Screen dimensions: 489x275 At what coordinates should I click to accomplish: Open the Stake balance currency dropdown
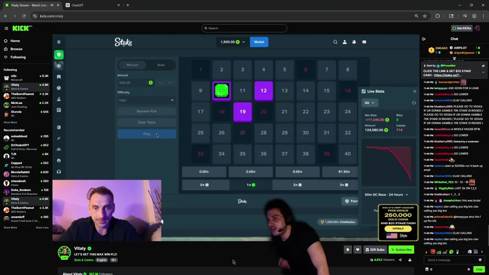click(x=233, y=42)
